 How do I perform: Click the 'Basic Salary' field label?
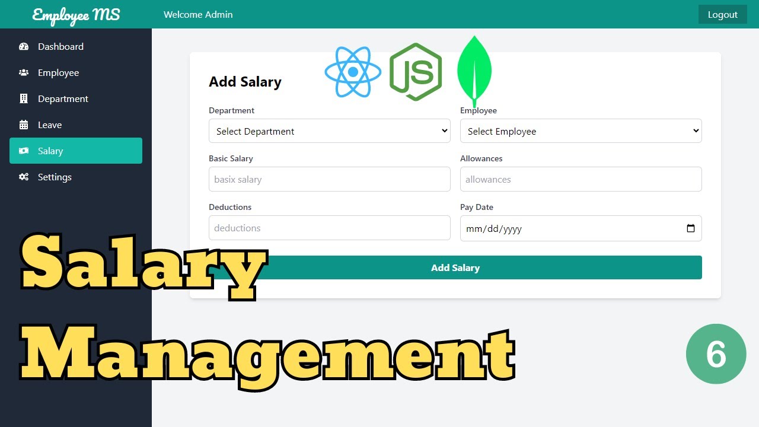pyautogui.click(x=231, y=158)
